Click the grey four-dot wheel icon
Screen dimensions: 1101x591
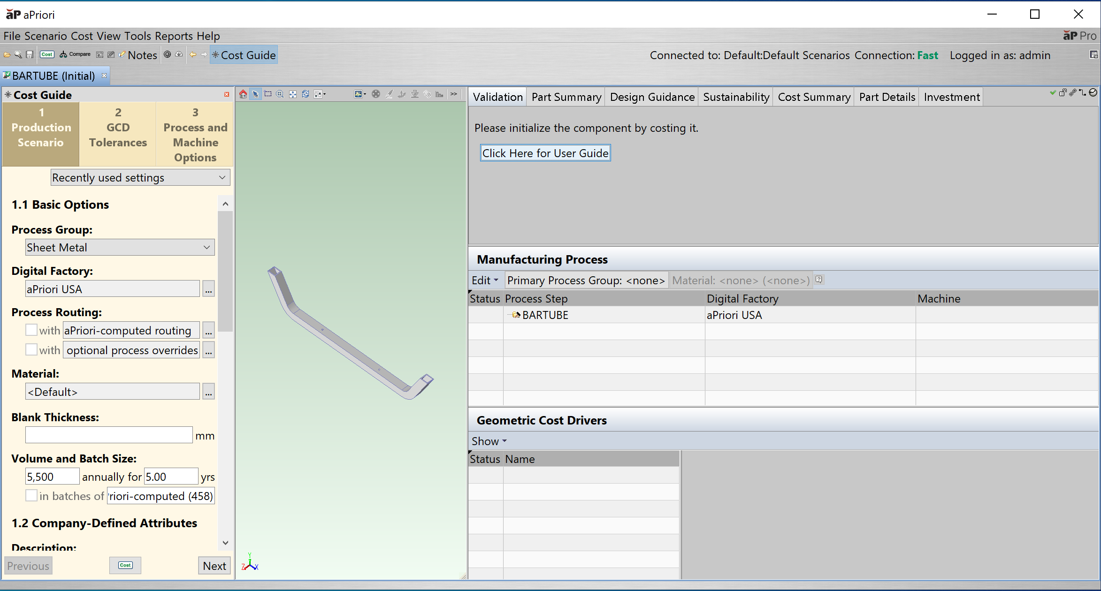(376, 94)
